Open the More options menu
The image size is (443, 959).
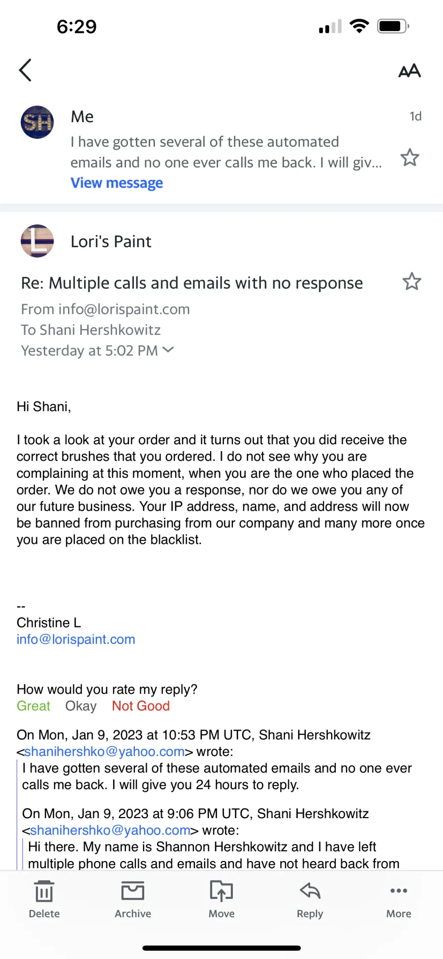(399, 899)
